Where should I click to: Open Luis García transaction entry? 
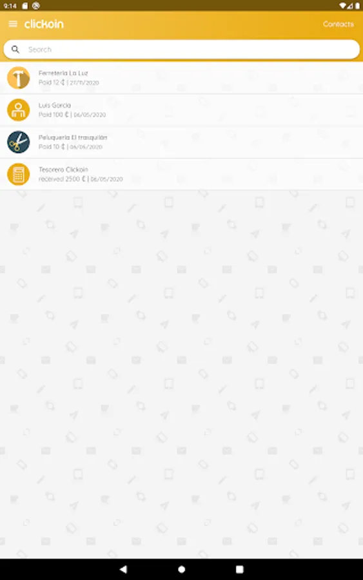pos(181,110)
